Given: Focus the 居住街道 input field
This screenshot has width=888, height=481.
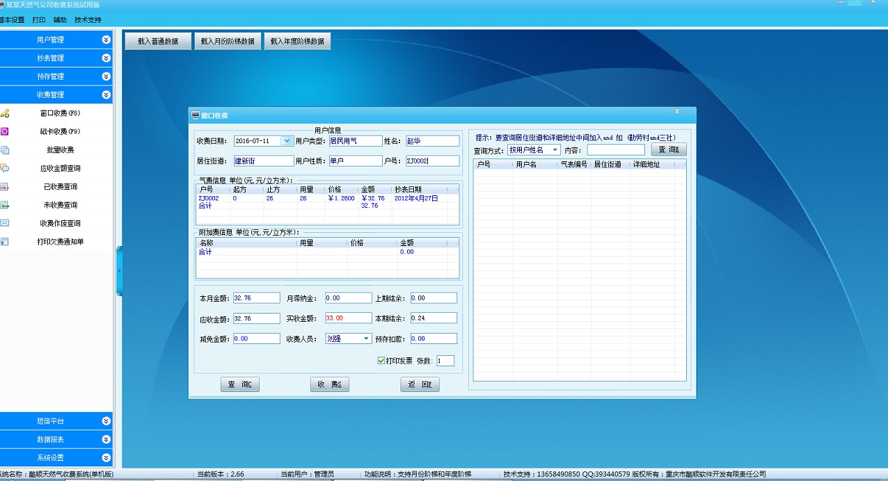Looking at the screenshot, I should (x=263, y=161).
